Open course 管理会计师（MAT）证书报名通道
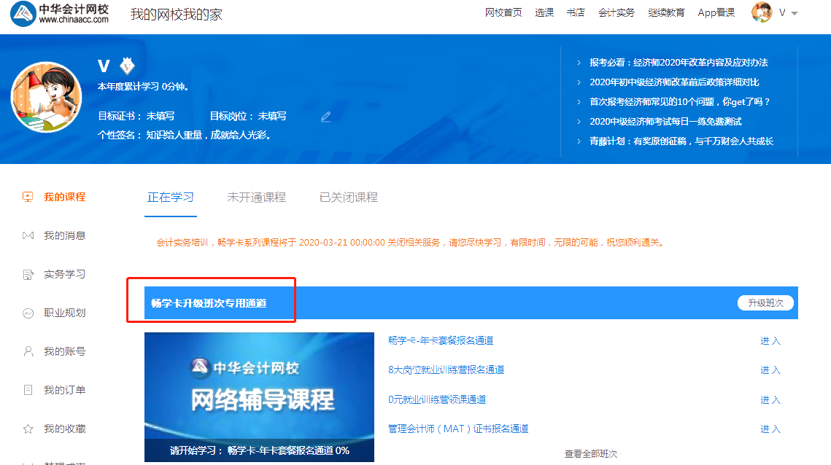 point(458,429)
